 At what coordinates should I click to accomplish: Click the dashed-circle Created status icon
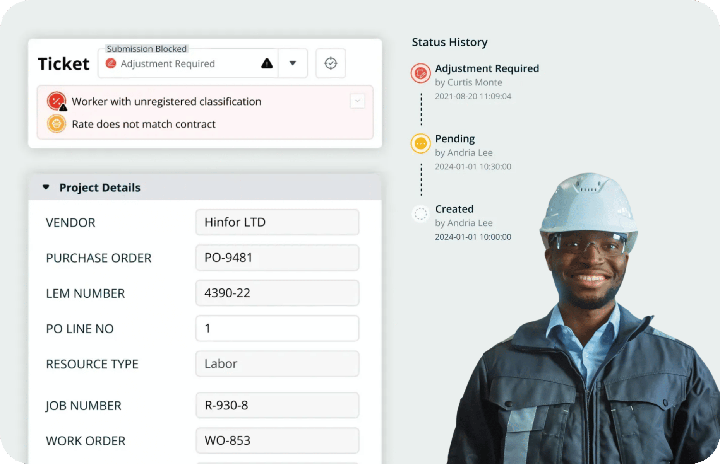(421, 213)
